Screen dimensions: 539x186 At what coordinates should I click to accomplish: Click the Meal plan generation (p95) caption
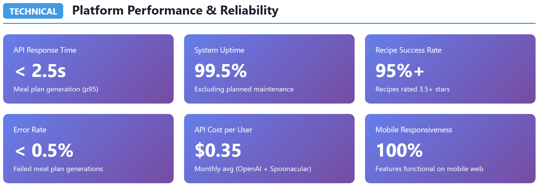[x=56, y=89]
